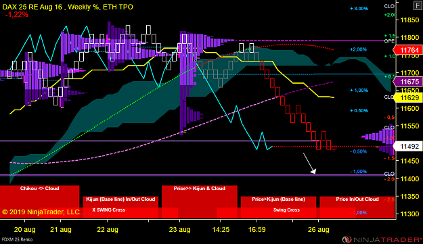Screen dimensions: 423x244
Task: Click the 11400 price axis label
Action: click(x=409, y=179)
